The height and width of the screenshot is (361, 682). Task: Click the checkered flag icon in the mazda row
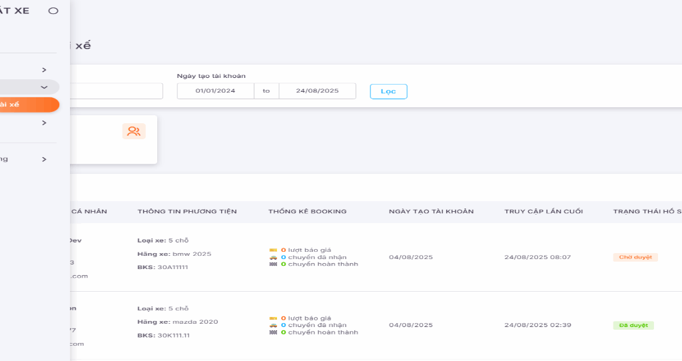point(273,332)
